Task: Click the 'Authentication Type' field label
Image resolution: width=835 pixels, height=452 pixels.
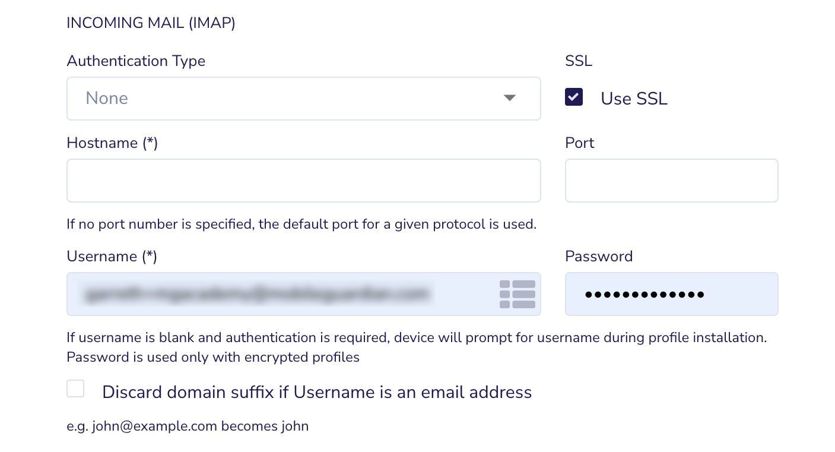Action: click(x=136, y=61)
